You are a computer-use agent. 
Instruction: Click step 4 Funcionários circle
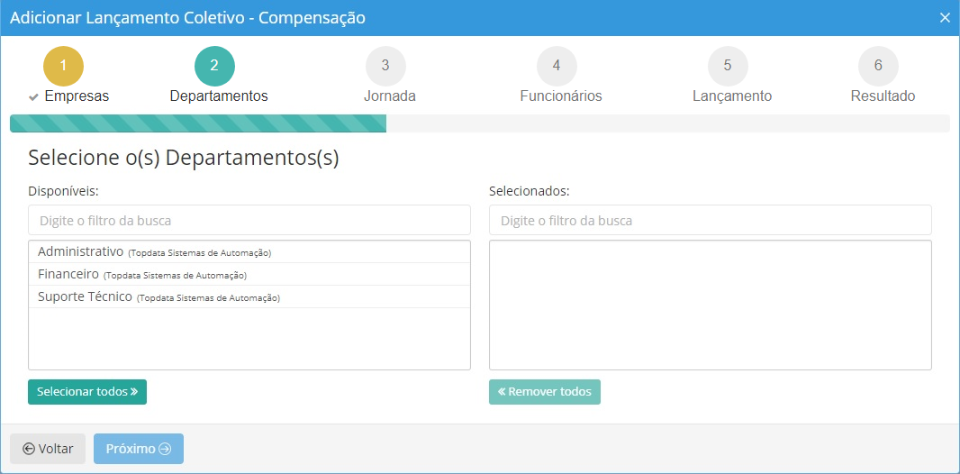pos(557,66)
